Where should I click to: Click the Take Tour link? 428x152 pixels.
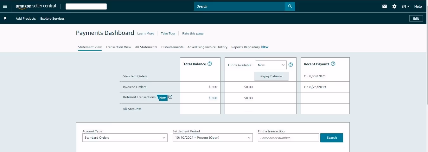point(168,34)
